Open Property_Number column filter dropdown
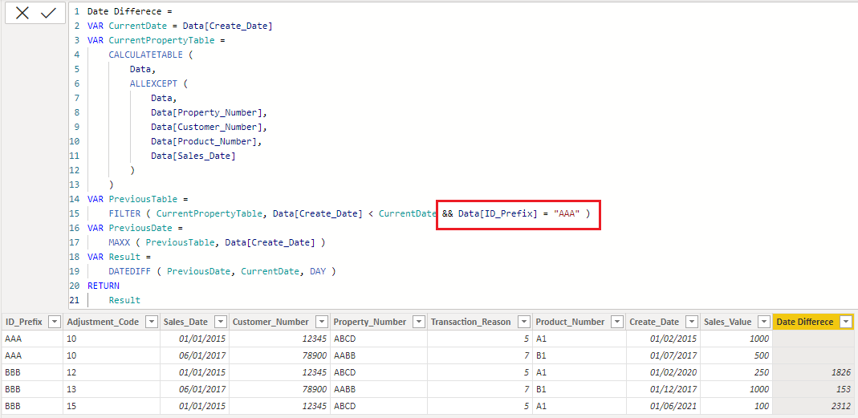 418,322
